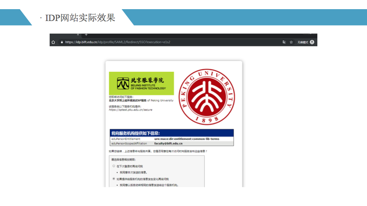Open the incognito profile avatar icon
Viewport: 367px width, 206px height.
coord(312,42)
